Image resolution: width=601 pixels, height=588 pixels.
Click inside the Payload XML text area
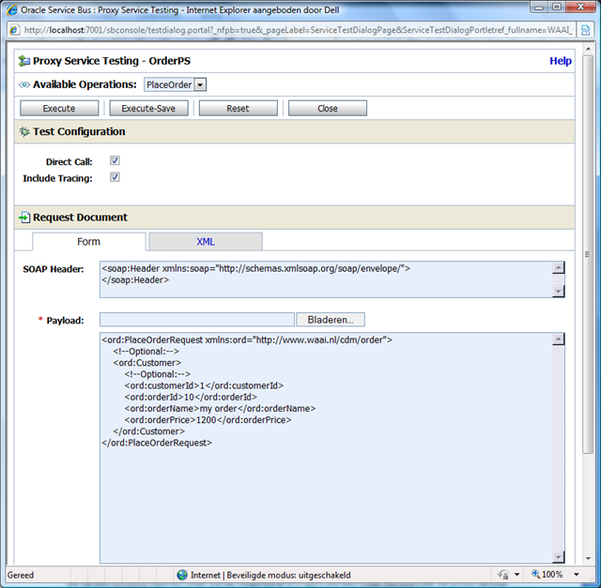click(x=326, y=448)
